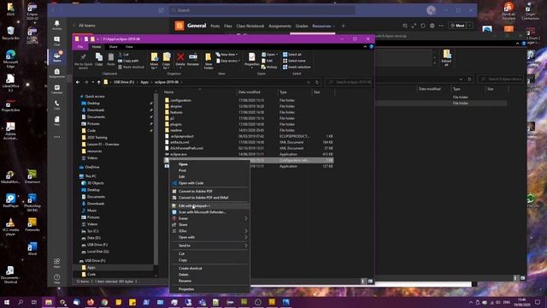The height and width of the screenshot is (308, 547).
Task: Go back using the Explorer back arrow
Action: (78, 82)
